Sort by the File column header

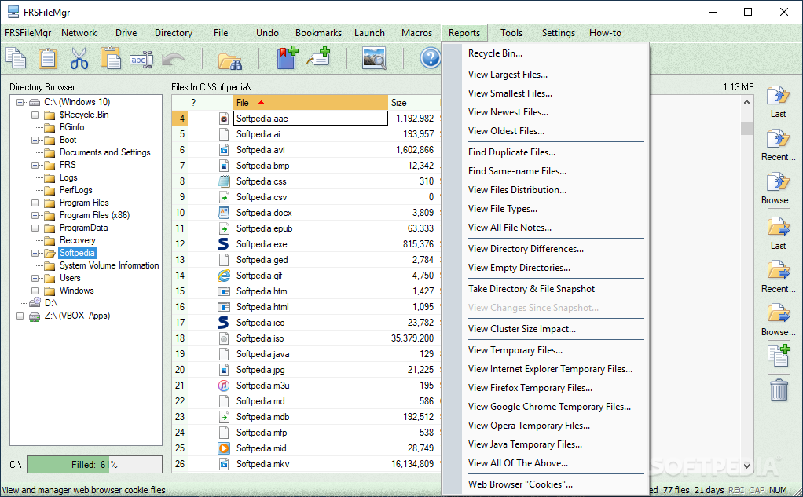point(310,102)
